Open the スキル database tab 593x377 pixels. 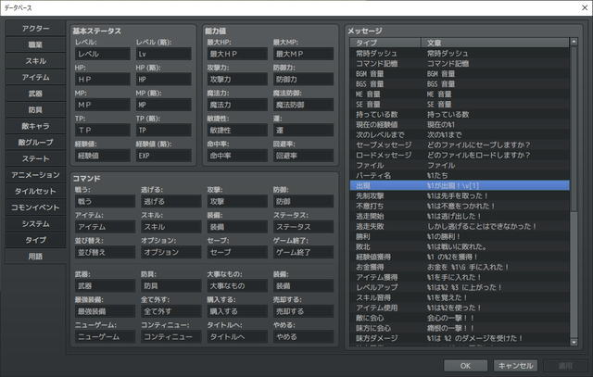[x=35, y=61]
